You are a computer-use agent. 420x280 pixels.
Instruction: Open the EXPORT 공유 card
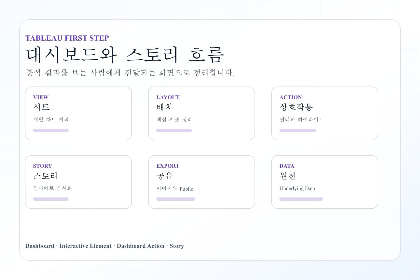(x=202, y=182)
